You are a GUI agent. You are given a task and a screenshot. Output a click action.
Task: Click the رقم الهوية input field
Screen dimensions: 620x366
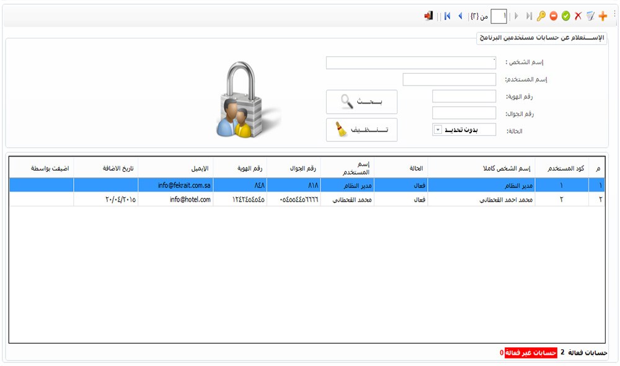coord(464,96)
